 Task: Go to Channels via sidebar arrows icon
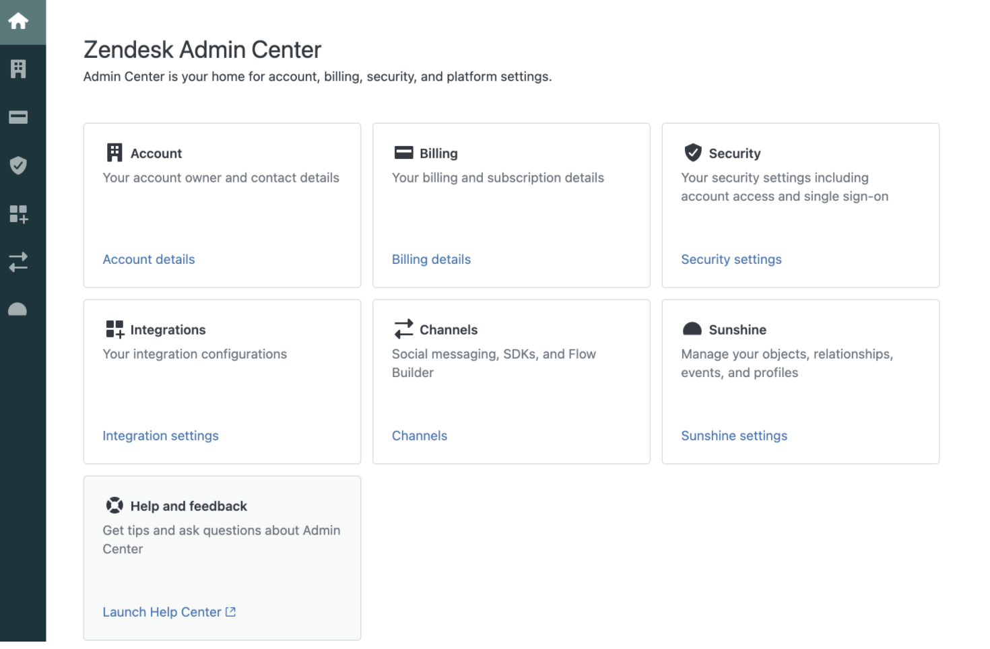18,262
